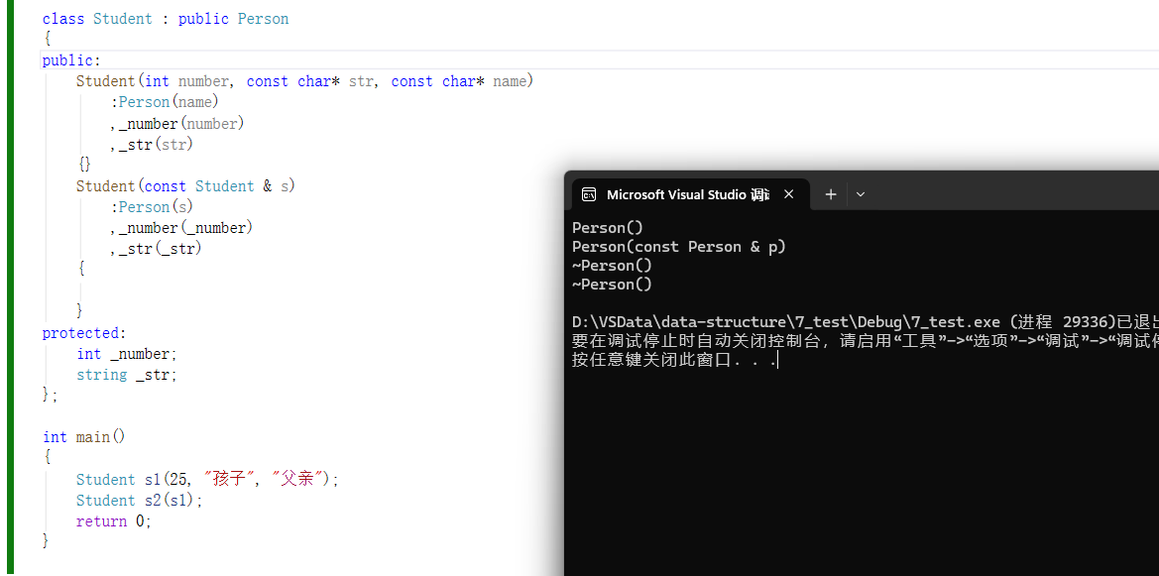Click 'int _number;' member declaration
The image size is (1159, 576).
click(127, 354)
